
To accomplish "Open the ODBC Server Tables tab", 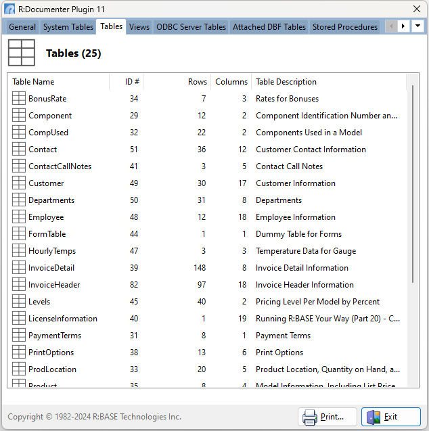I will 191,27.
